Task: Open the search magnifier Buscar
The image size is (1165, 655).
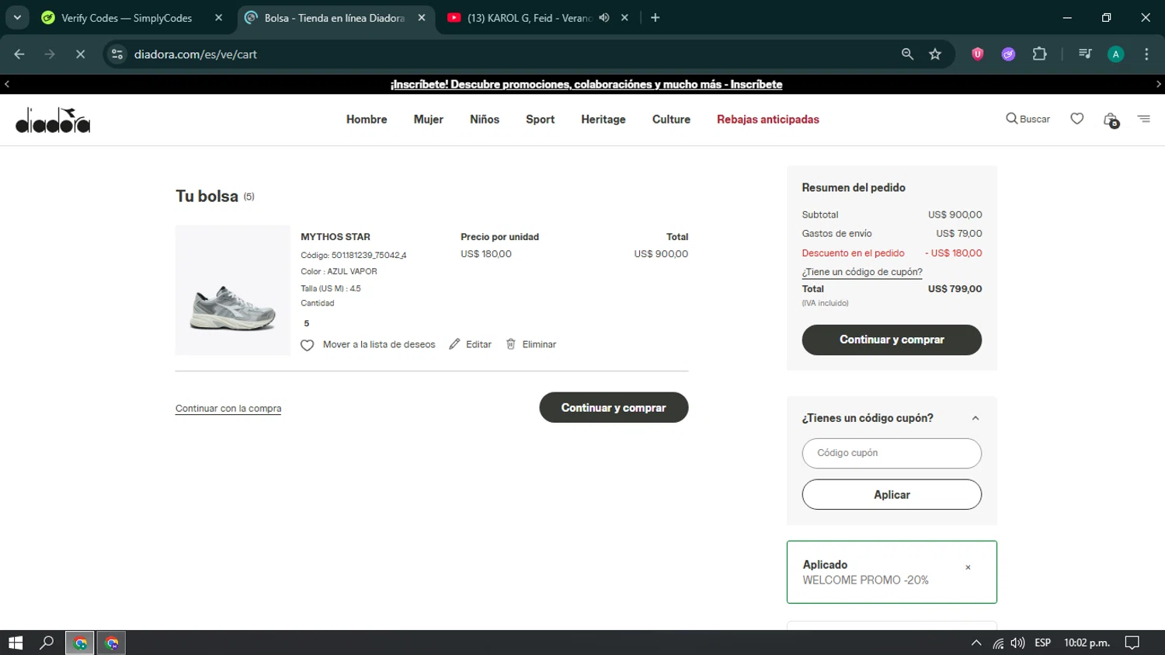Action: click(1028, 119)
